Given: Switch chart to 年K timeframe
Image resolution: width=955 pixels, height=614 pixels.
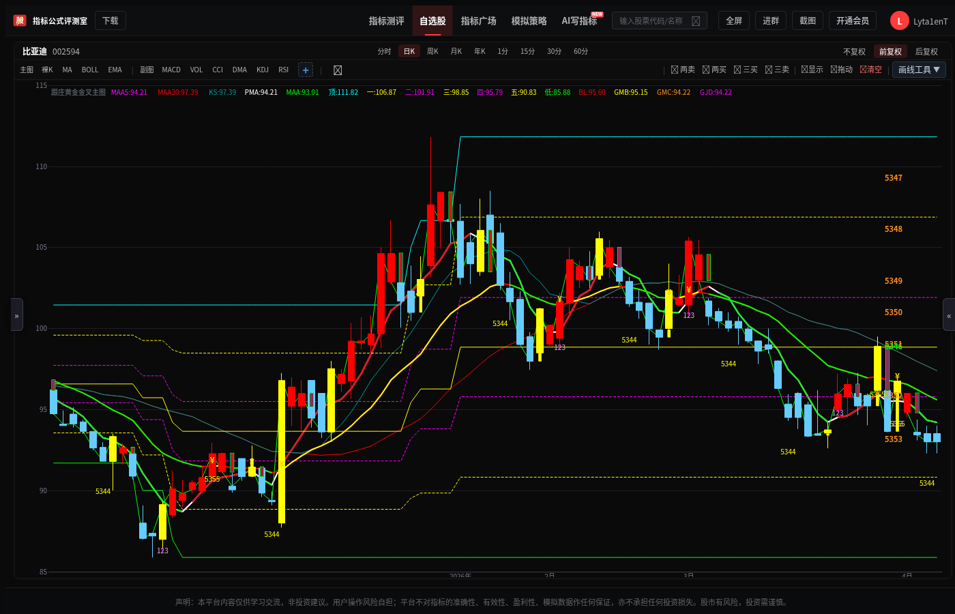Looking at the screenshot, I should point(480,52).
